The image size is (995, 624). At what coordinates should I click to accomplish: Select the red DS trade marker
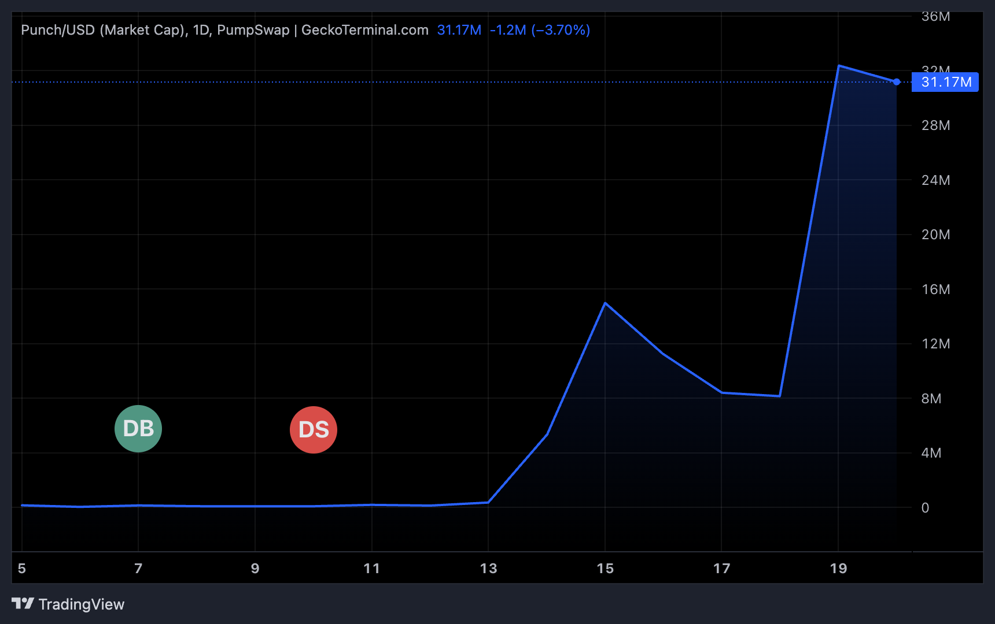[x=313, y=429]
